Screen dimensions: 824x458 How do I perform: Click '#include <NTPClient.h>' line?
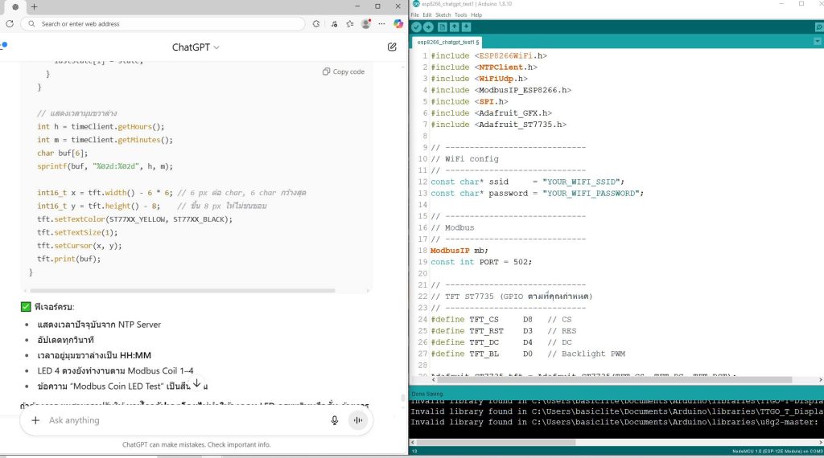click(484, 67)
